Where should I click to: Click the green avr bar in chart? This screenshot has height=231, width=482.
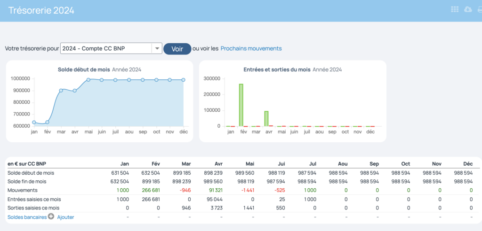tap(266, 119)
